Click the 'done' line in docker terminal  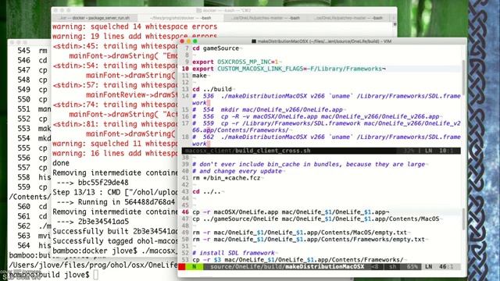point(61,163)
